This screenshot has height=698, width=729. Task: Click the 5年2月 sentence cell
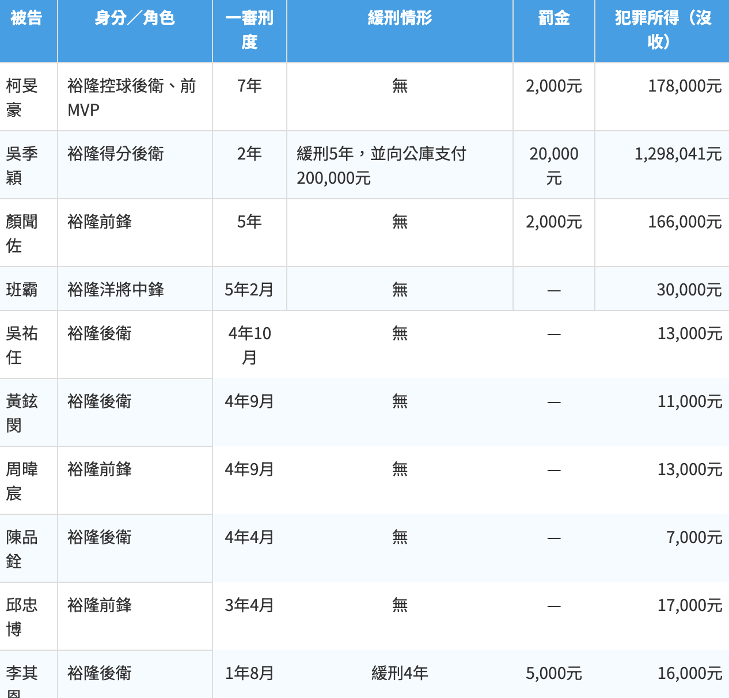coord(249,289)
